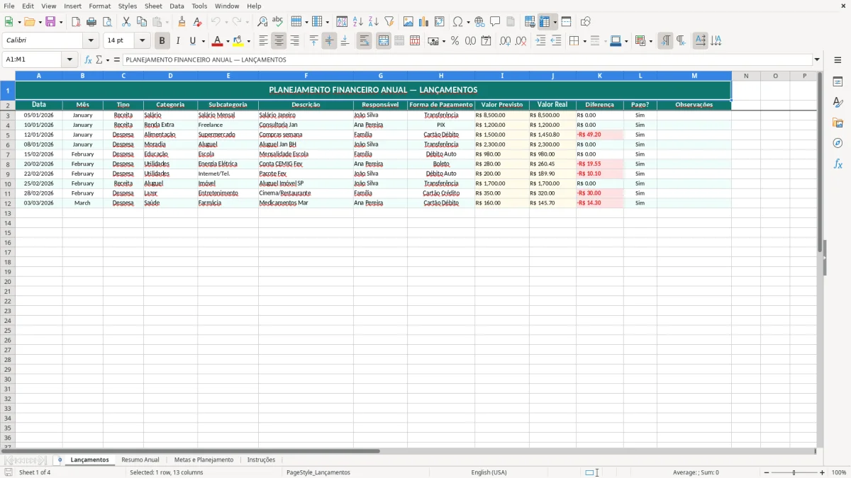851x478 pixels.
Task: Switch to the Metas e Planejamento tab
Action: [x=204, y=460]
